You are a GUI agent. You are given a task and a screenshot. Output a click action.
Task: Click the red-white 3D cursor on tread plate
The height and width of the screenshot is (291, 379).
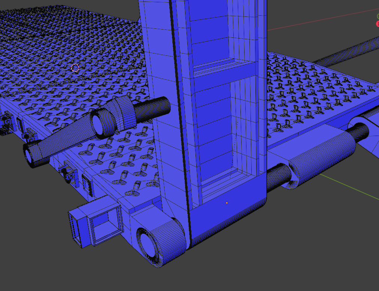(x=75, y=68)
